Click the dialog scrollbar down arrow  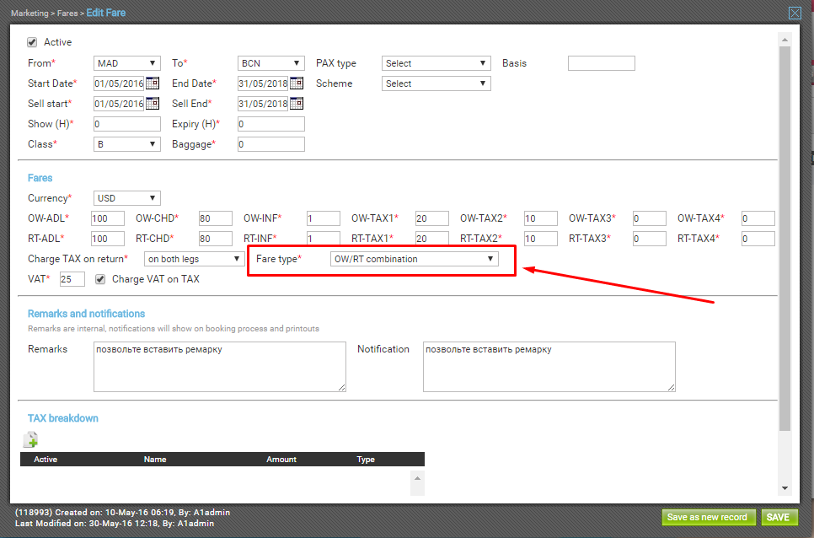[785, 488]
